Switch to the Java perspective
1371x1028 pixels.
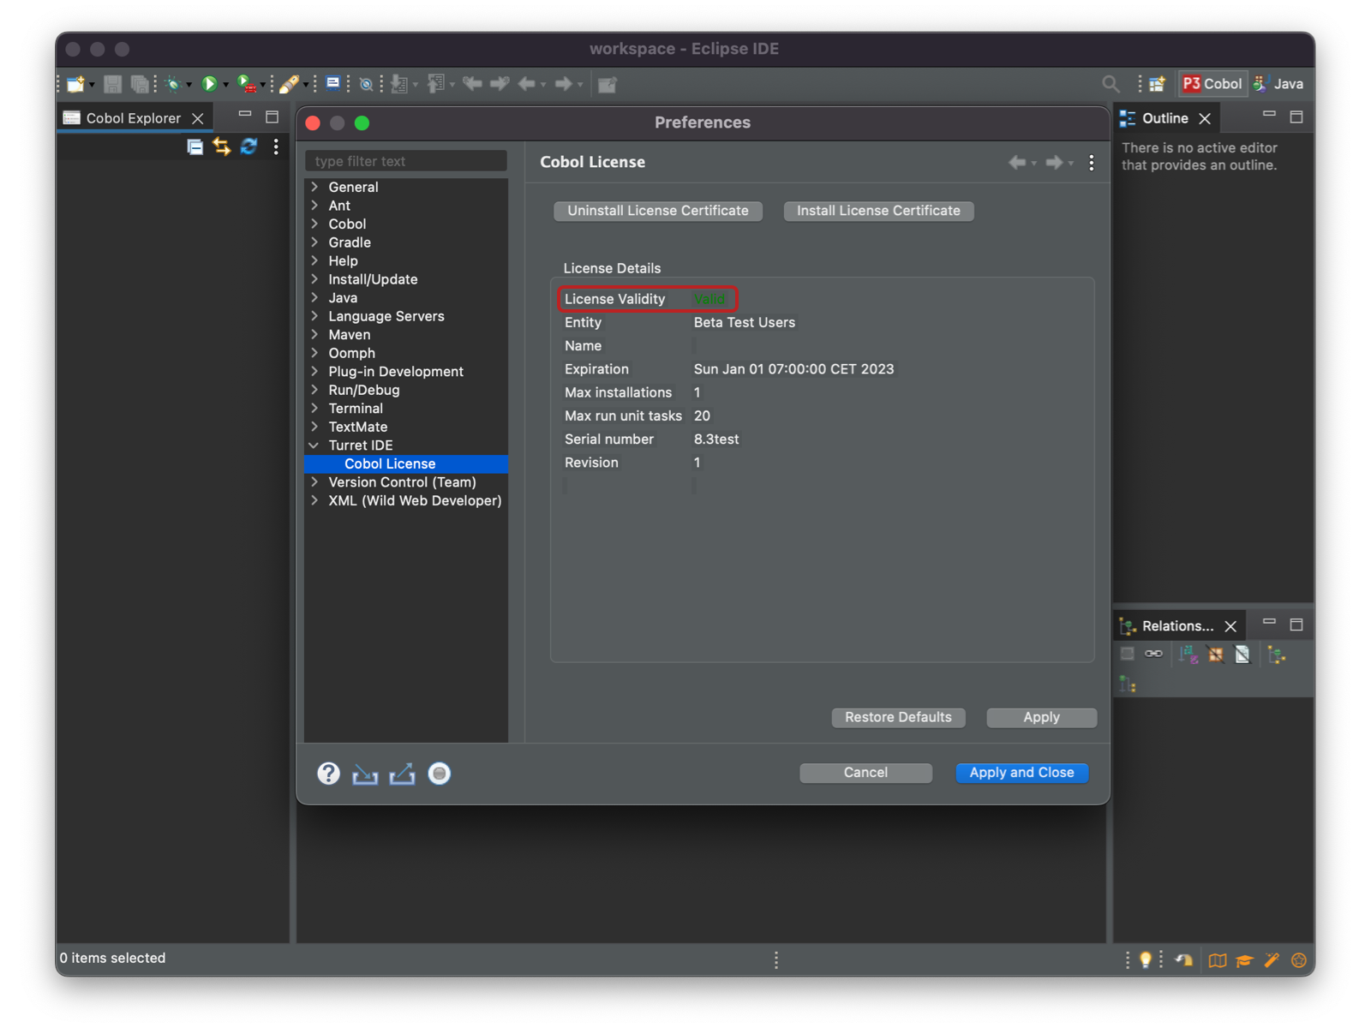click(1278, 84)
